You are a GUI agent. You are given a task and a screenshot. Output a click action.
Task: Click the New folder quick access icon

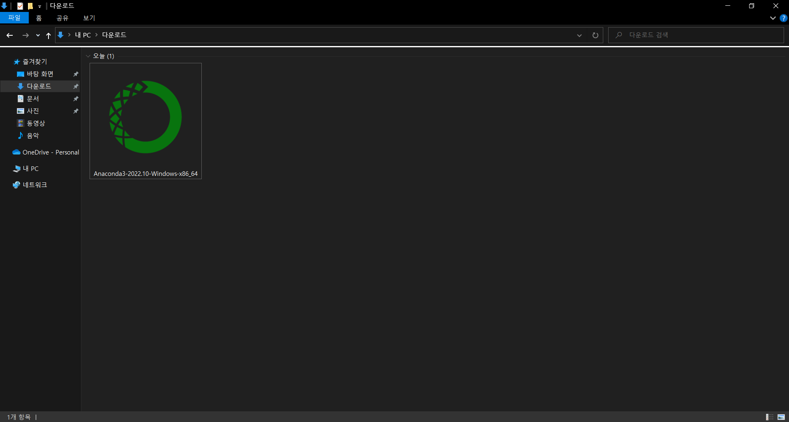click(30, 6)
